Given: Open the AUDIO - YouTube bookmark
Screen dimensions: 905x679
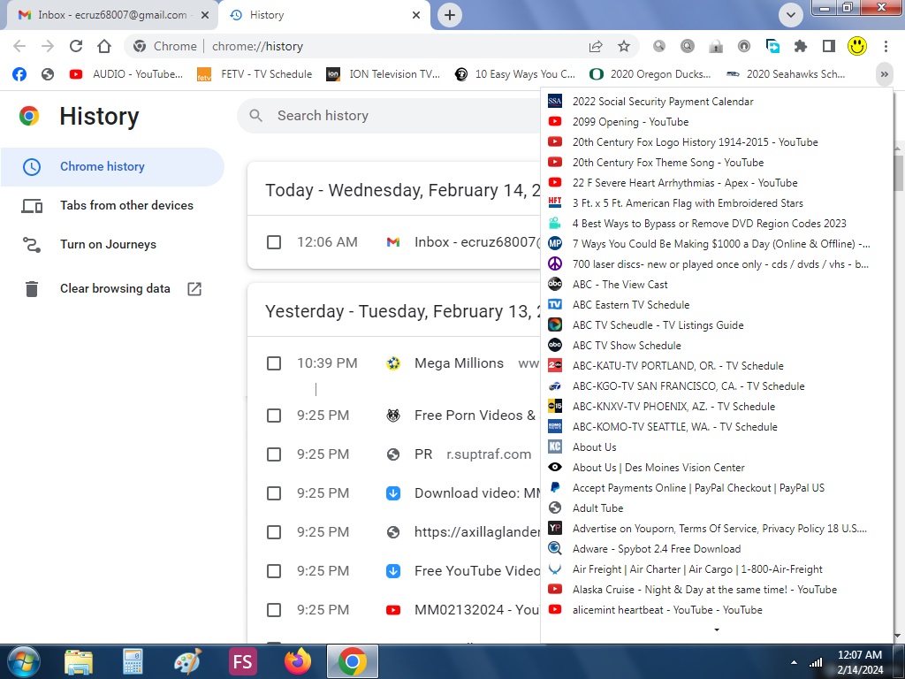Looking at the screenshot, I should click(125, 74).
